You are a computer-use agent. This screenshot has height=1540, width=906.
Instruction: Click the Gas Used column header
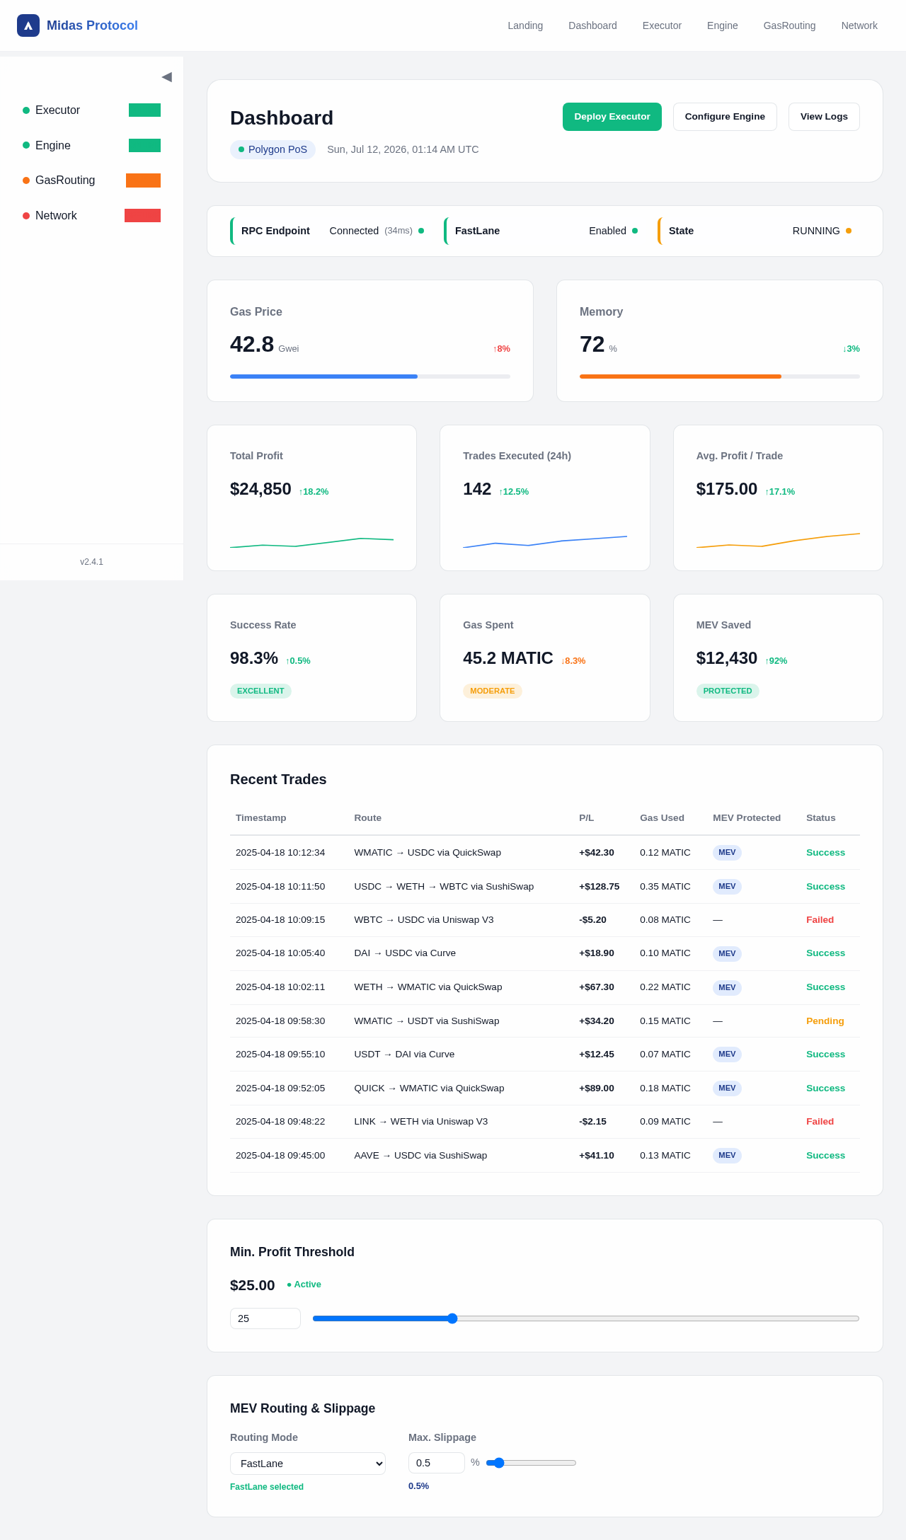pyautogui.click(x=662, y=817)
